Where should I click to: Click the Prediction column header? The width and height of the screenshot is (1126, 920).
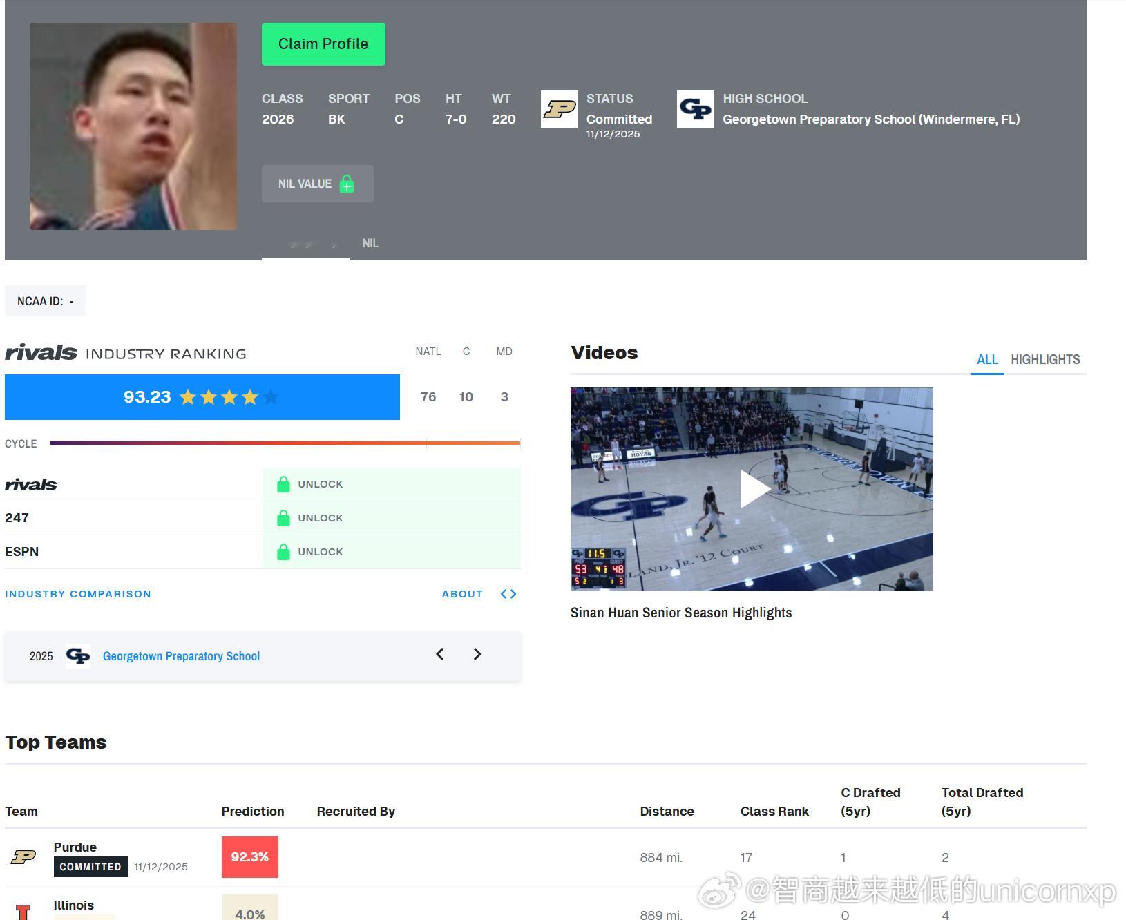click(x=253, y=812)
